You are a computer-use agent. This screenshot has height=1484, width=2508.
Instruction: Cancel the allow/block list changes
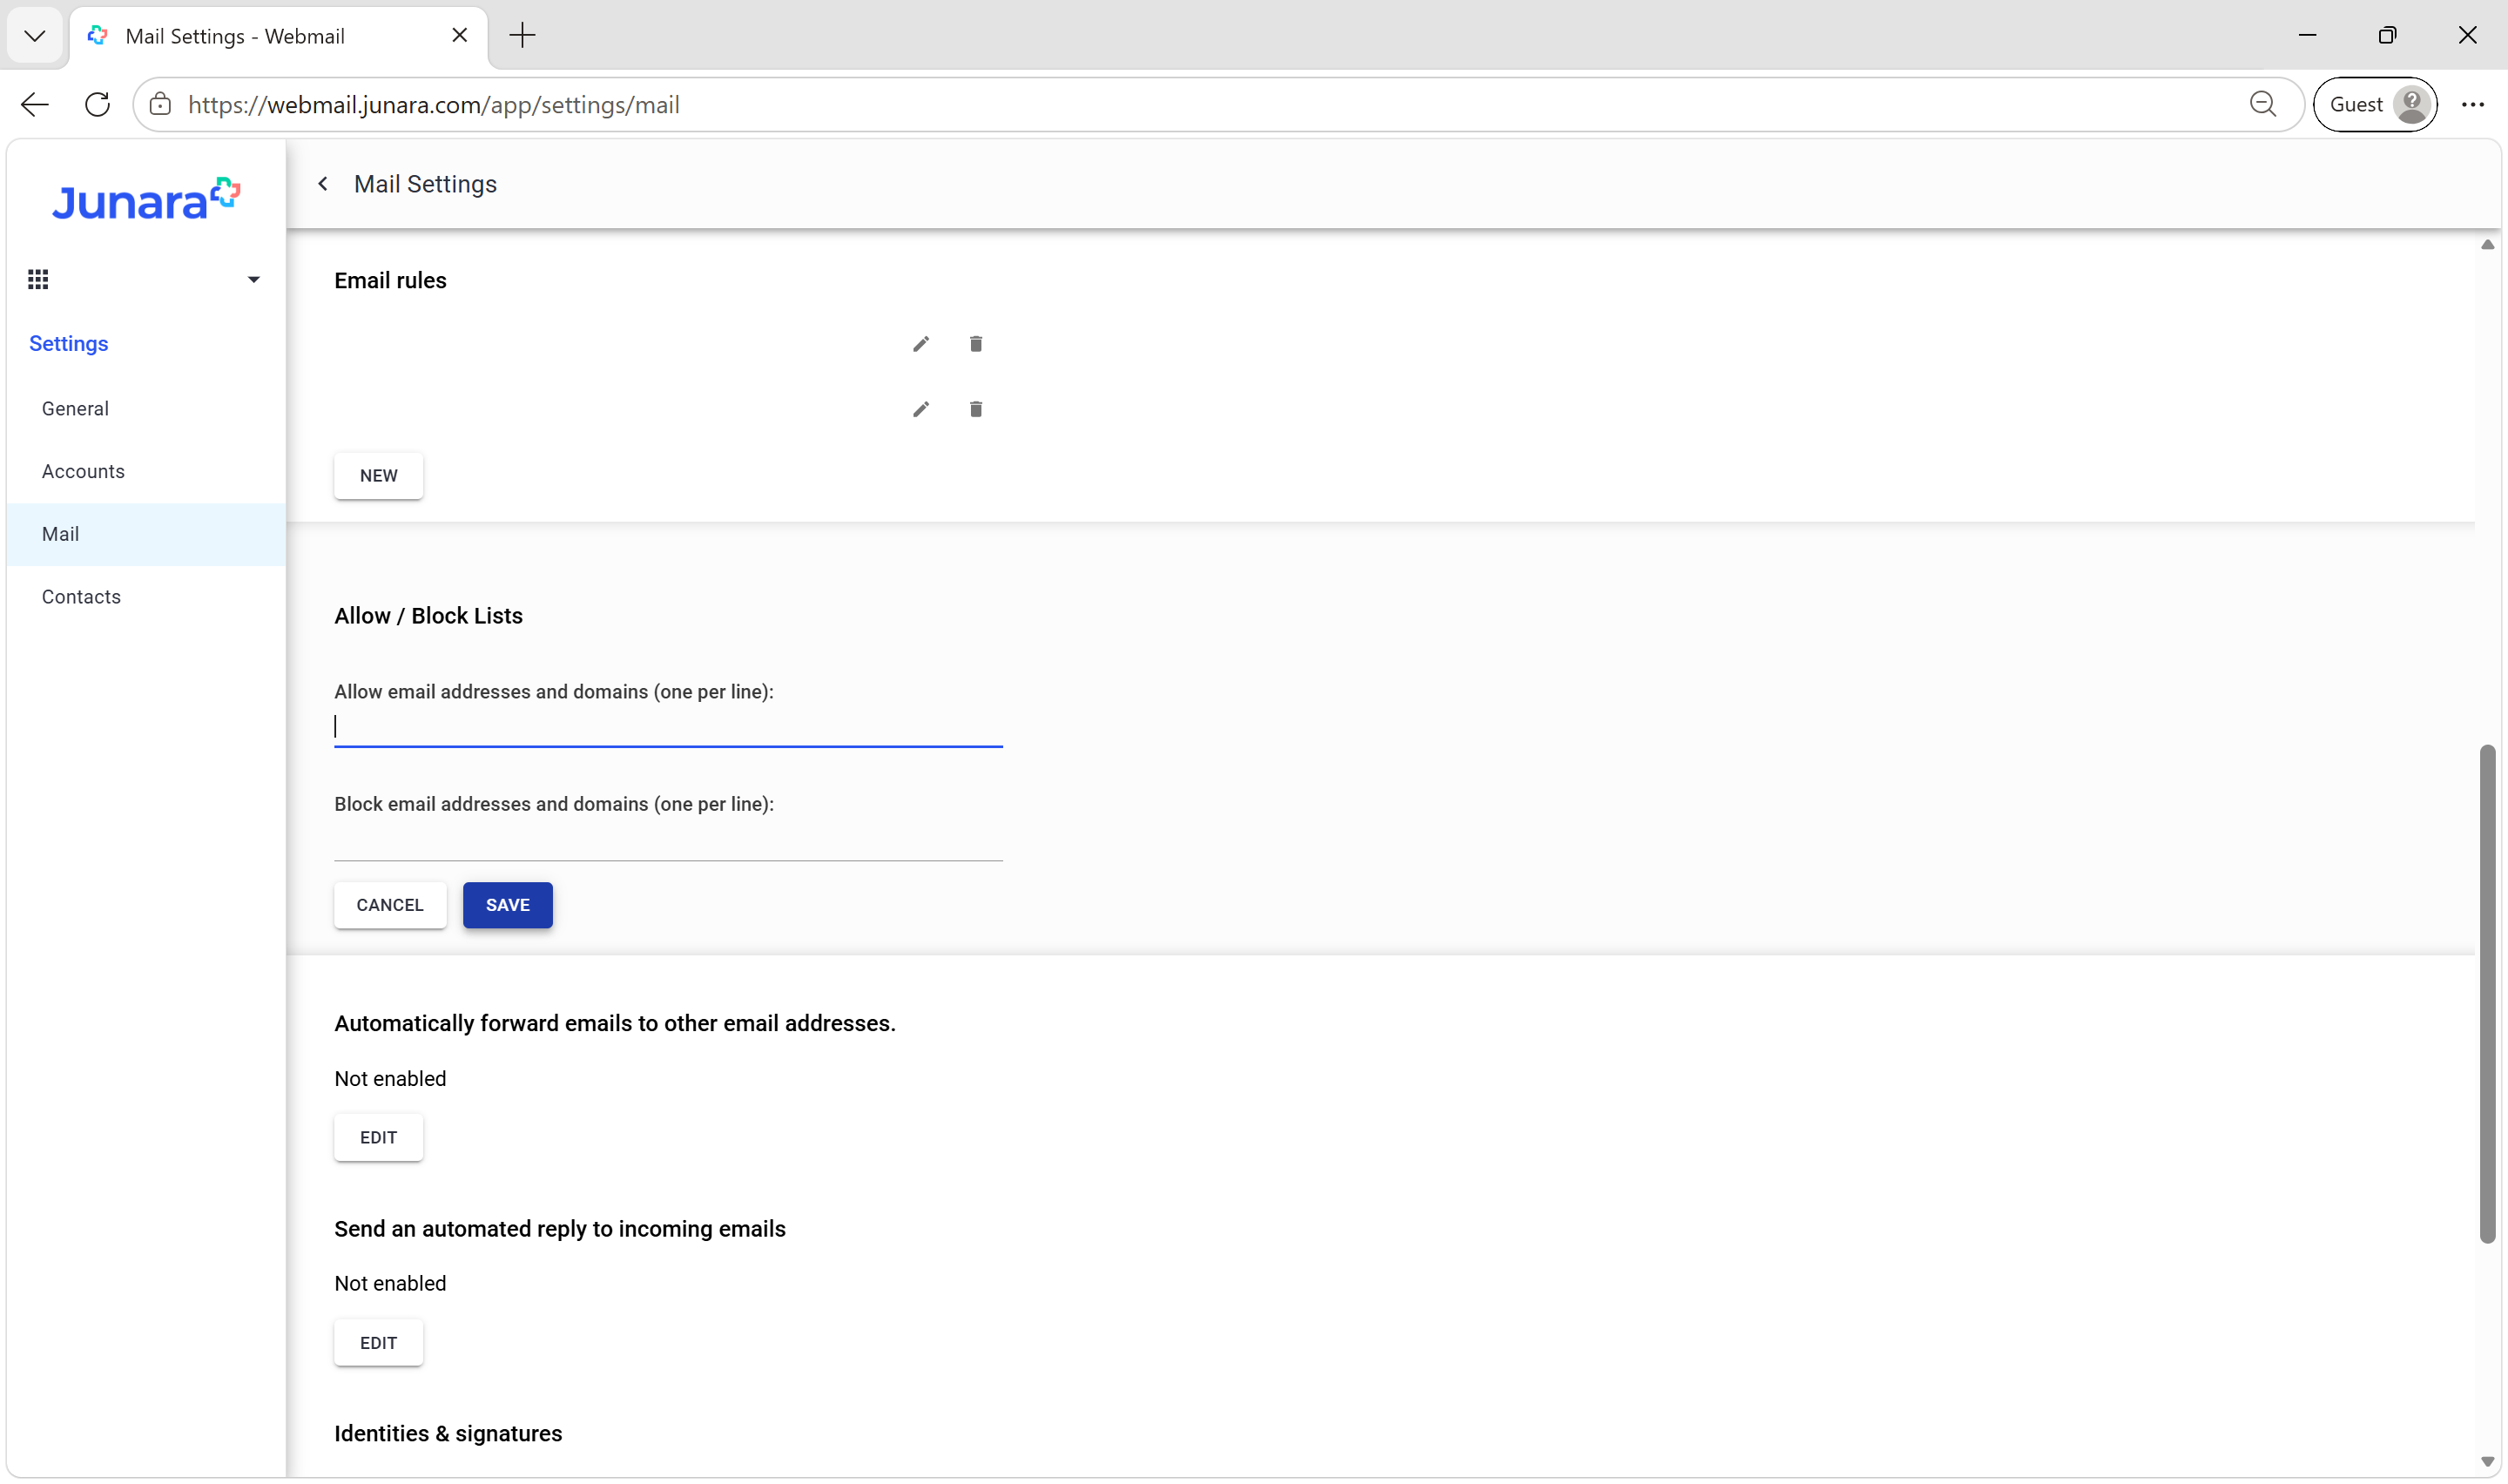[x=390, y=905]
